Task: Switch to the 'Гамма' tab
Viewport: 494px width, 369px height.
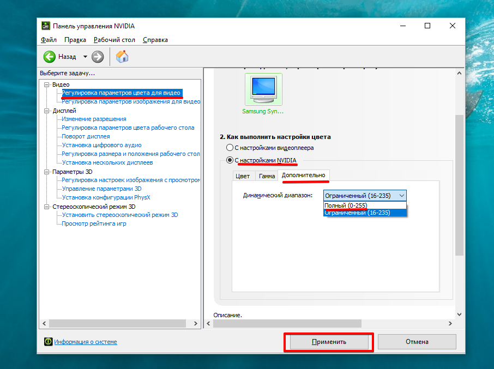Action: click(x=267, y=176)
